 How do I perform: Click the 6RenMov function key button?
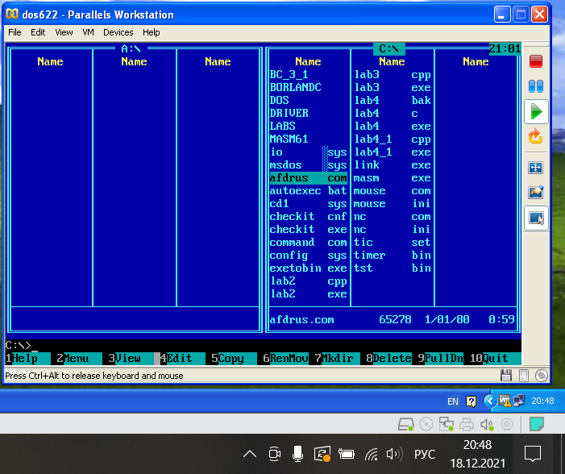[x=285, y=358]
